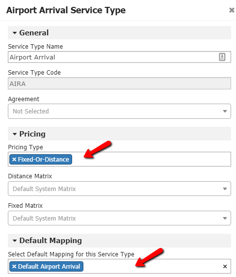Viewport: 236px width, 277px height.
Task: Remove the Fixed-Or-Distance pricing tag
Action: click(x=14, y=159)
